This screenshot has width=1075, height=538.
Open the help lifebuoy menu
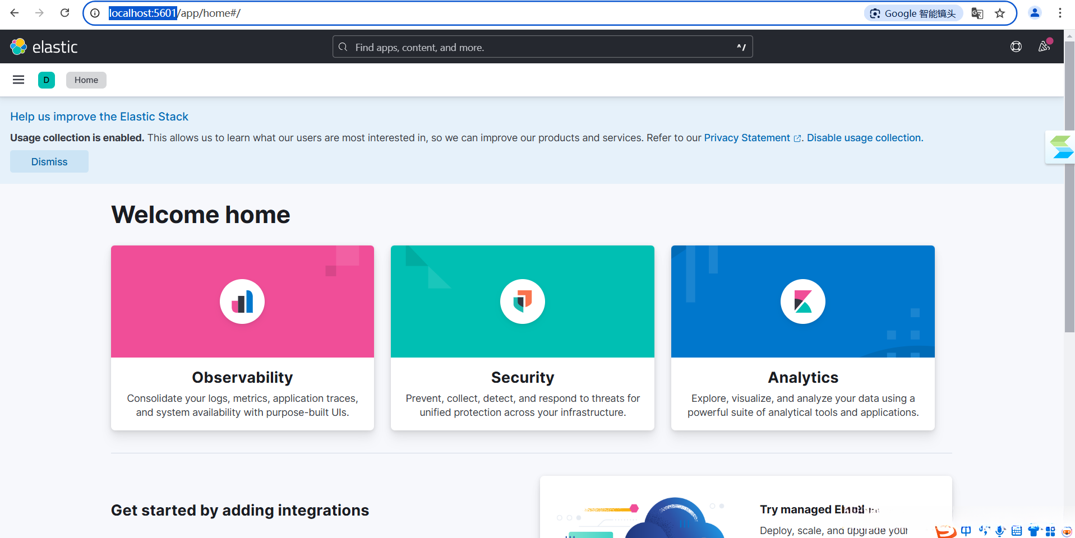coord(1016,47)
